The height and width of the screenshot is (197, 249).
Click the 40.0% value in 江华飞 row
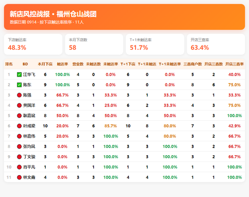235,75
